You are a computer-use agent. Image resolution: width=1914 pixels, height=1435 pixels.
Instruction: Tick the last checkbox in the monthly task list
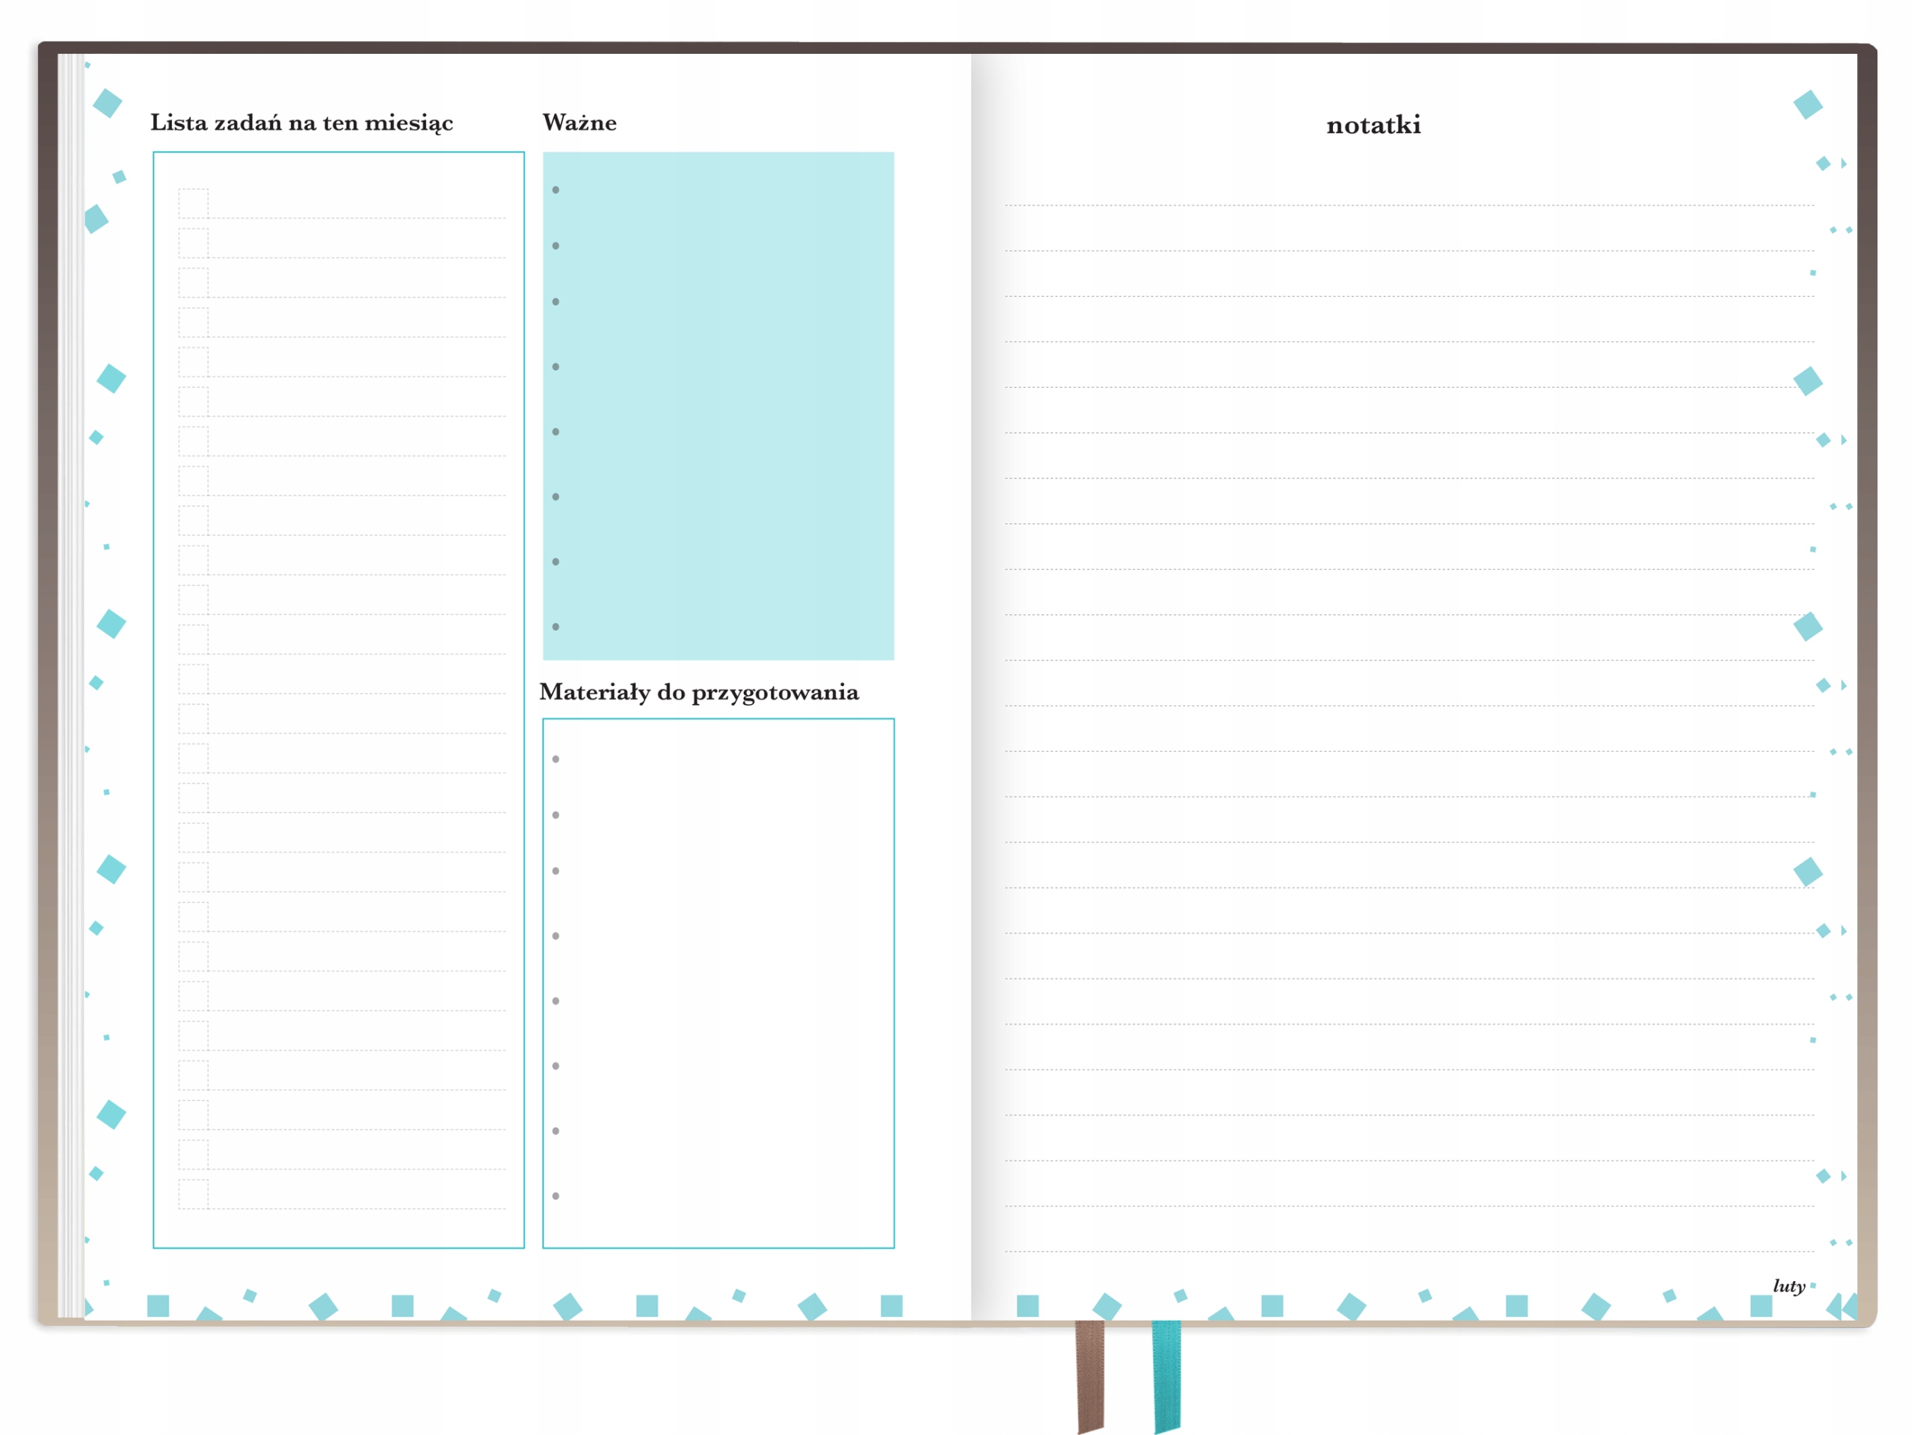point(193,1194)
